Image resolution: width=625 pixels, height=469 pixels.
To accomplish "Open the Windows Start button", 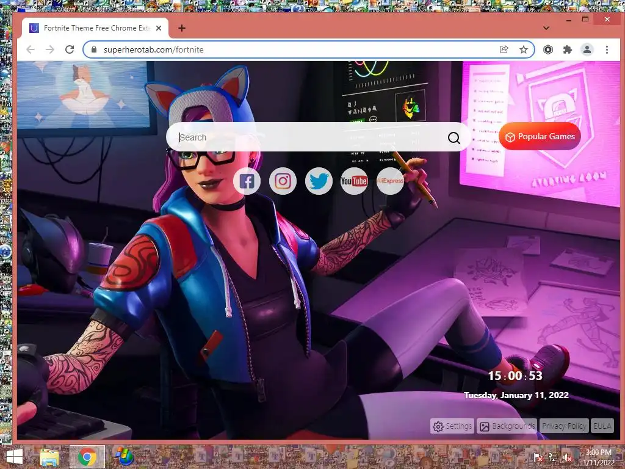I will click(15, 457).
